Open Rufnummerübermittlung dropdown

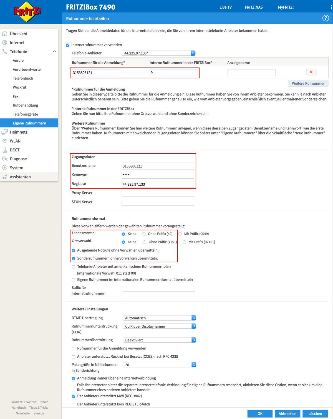159,340
